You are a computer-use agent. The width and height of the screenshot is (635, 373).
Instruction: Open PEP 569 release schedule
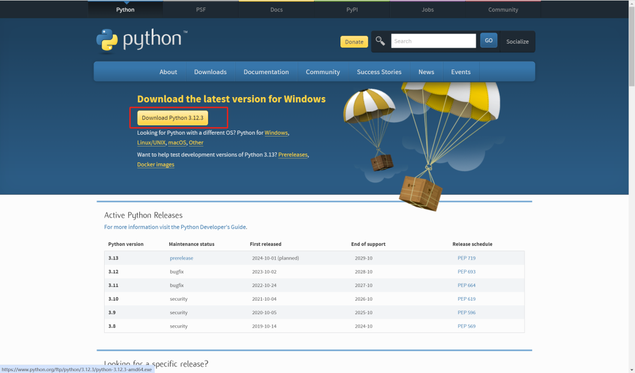coord(466,327)
